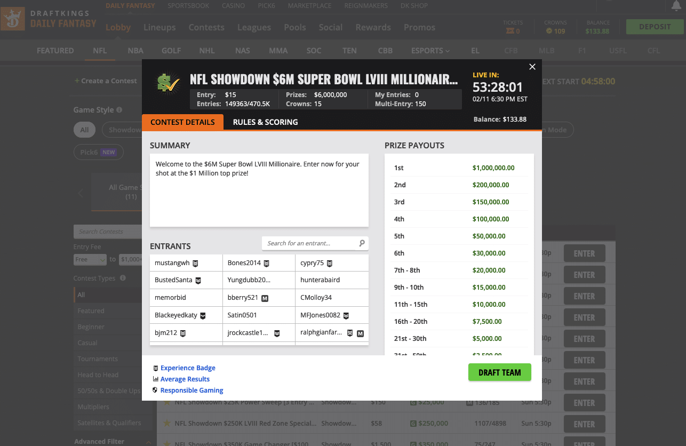Click experience badge next to mustangwh

point(195,263)
